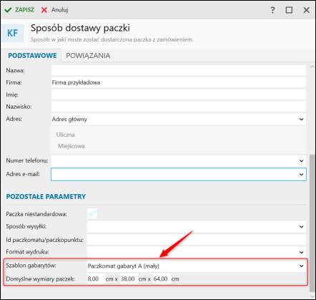Screen dimensions: 316x300
Task: Maximize the window using the square icon
Action: coord(289,10)
